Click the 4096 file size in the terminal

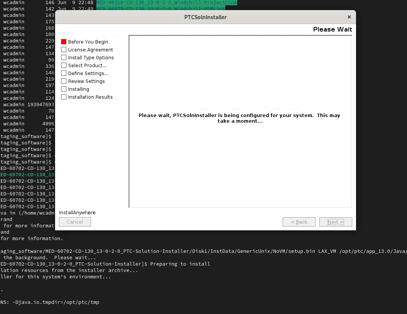point(48,124)
